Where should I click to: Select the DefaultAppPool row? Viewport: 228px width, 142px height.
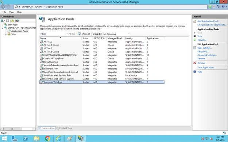(102, 62)
